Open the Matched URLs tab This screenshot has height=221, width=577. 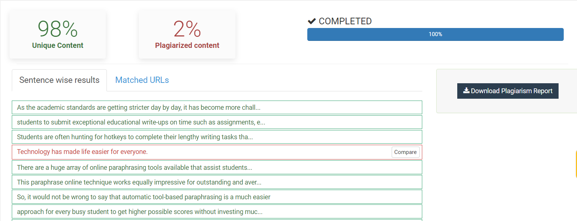coord(142,80)
